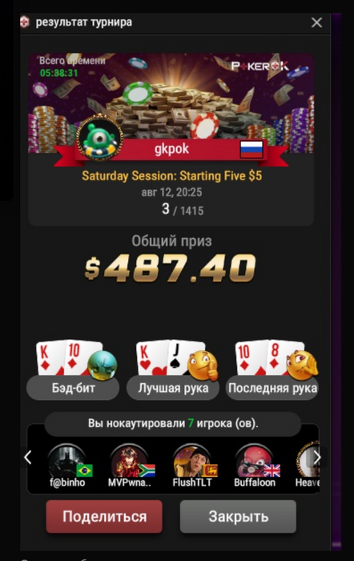Click the poker chip icon in title bar
Viewport: 354px width, 561px height.
(25, 22)
